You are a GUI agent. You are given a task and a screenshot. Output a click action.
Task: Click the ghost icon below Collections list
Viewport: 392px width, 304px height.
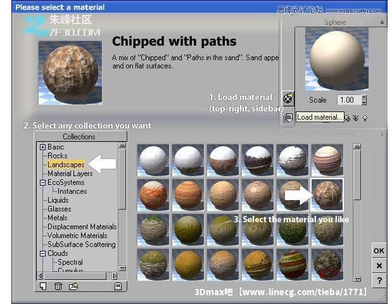point(117,286)
